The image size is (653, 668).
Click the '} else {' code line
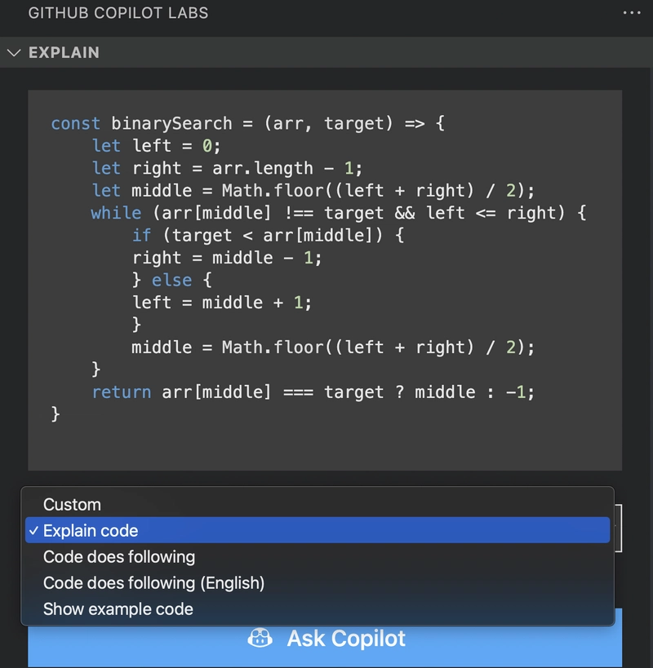pos(171,281)
